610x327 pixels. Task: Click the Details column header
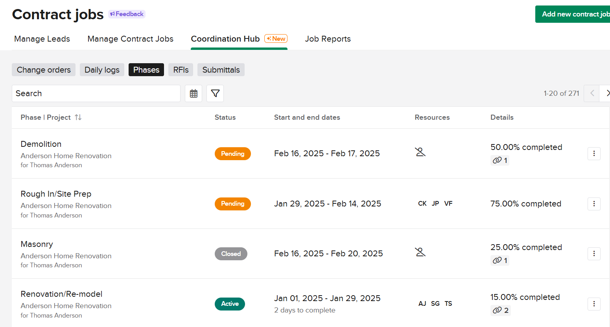[502, 117]
